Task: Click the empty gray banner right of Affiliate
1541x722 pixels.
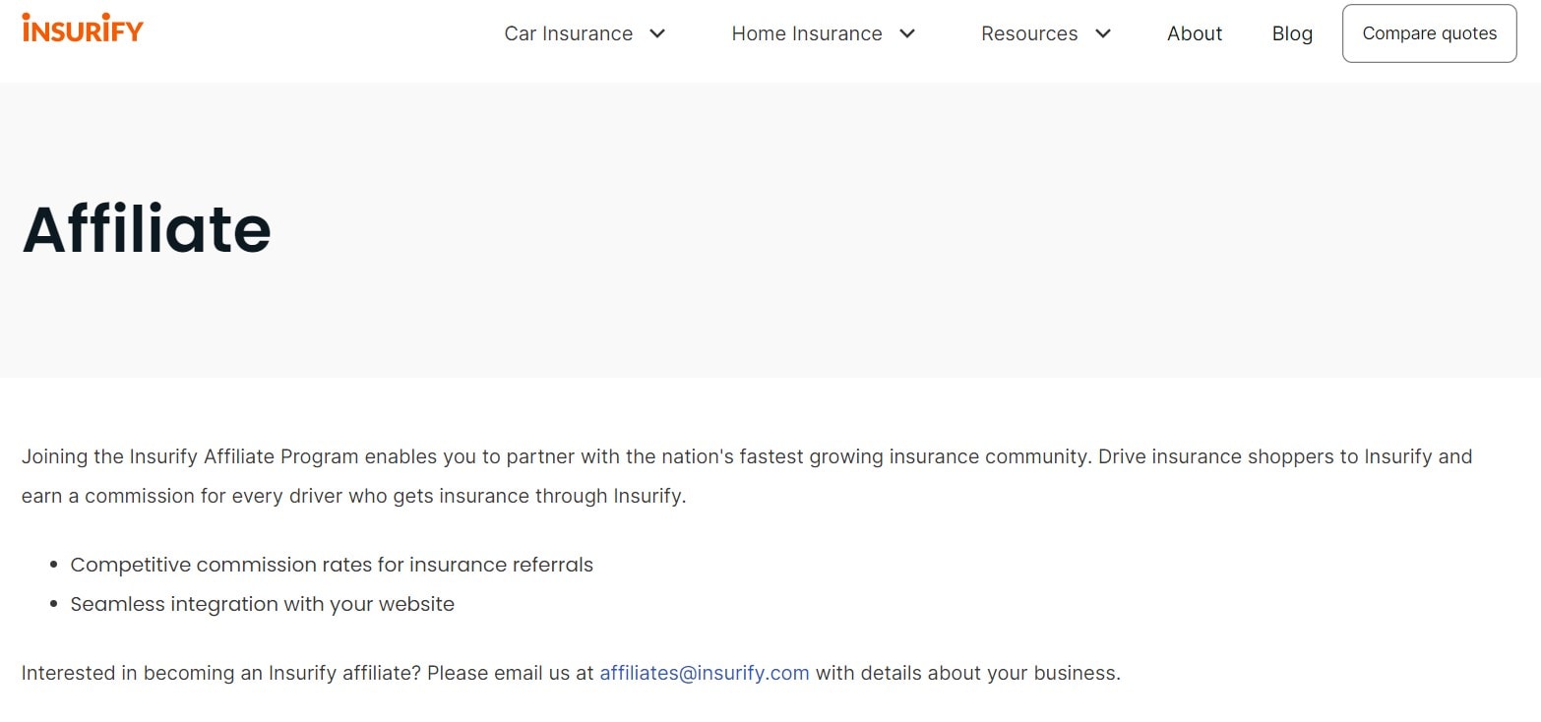Action: [886, 231]
